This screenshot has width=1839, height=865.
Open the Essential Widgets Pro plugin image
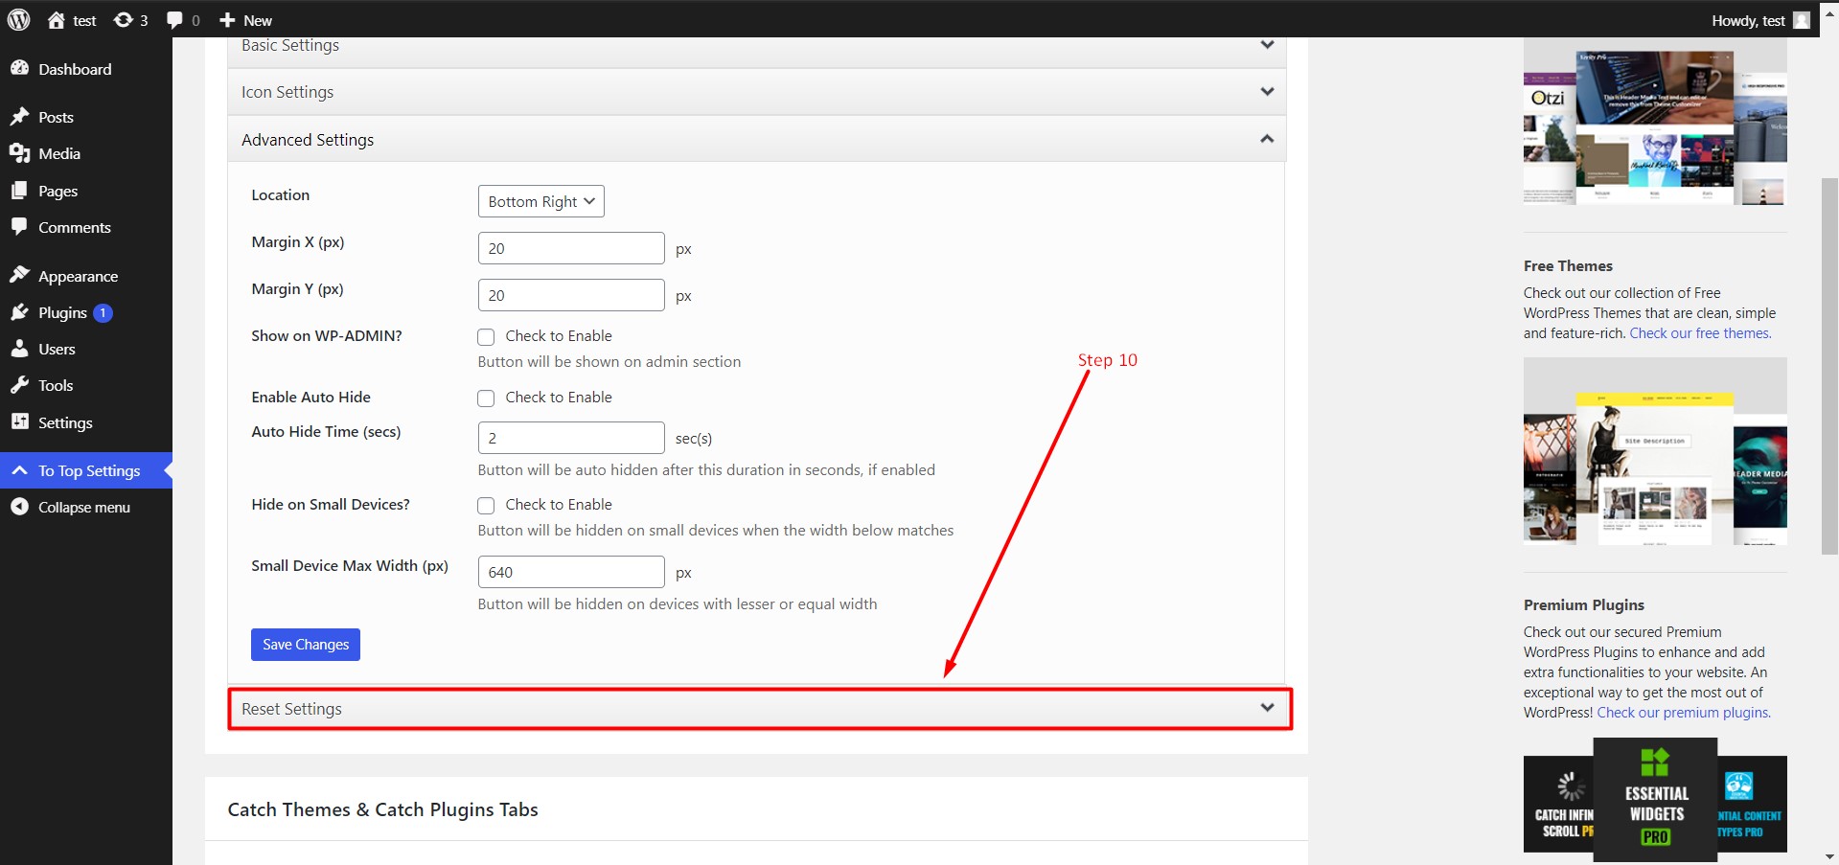(x=1655, y=800)
